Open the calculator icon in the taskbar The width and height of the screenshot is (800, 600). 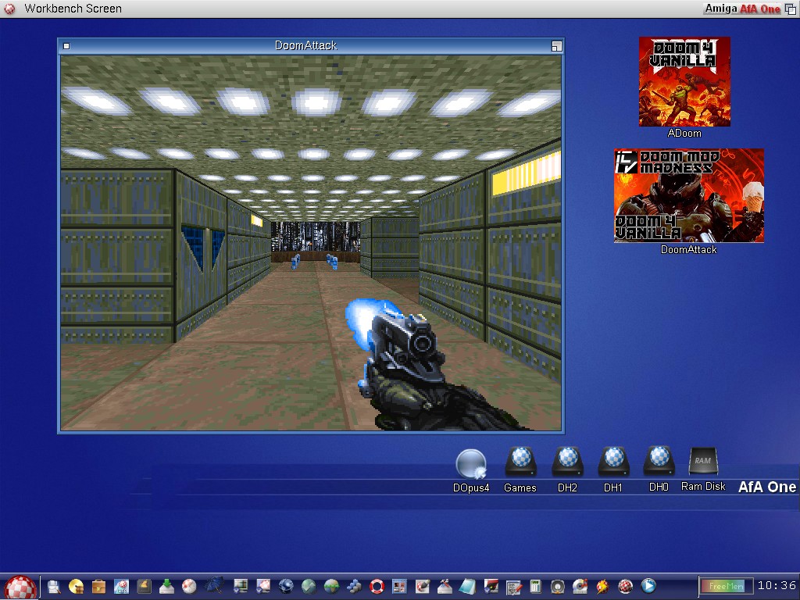pyautogui.click(x=536, y=586)
